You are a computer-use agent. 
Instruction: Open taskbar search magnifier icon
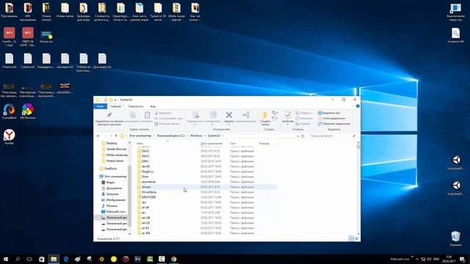(18, 259)
